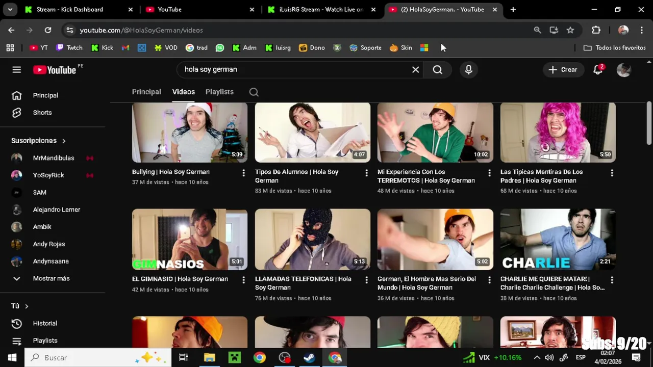Screen dimensions: 653x367
Task: Expand the Tú section chevron
Action: [x=27, y=306]
